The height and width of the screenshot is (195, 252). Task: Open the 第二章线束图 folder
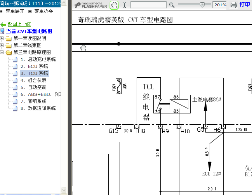(x=27, y=45)
